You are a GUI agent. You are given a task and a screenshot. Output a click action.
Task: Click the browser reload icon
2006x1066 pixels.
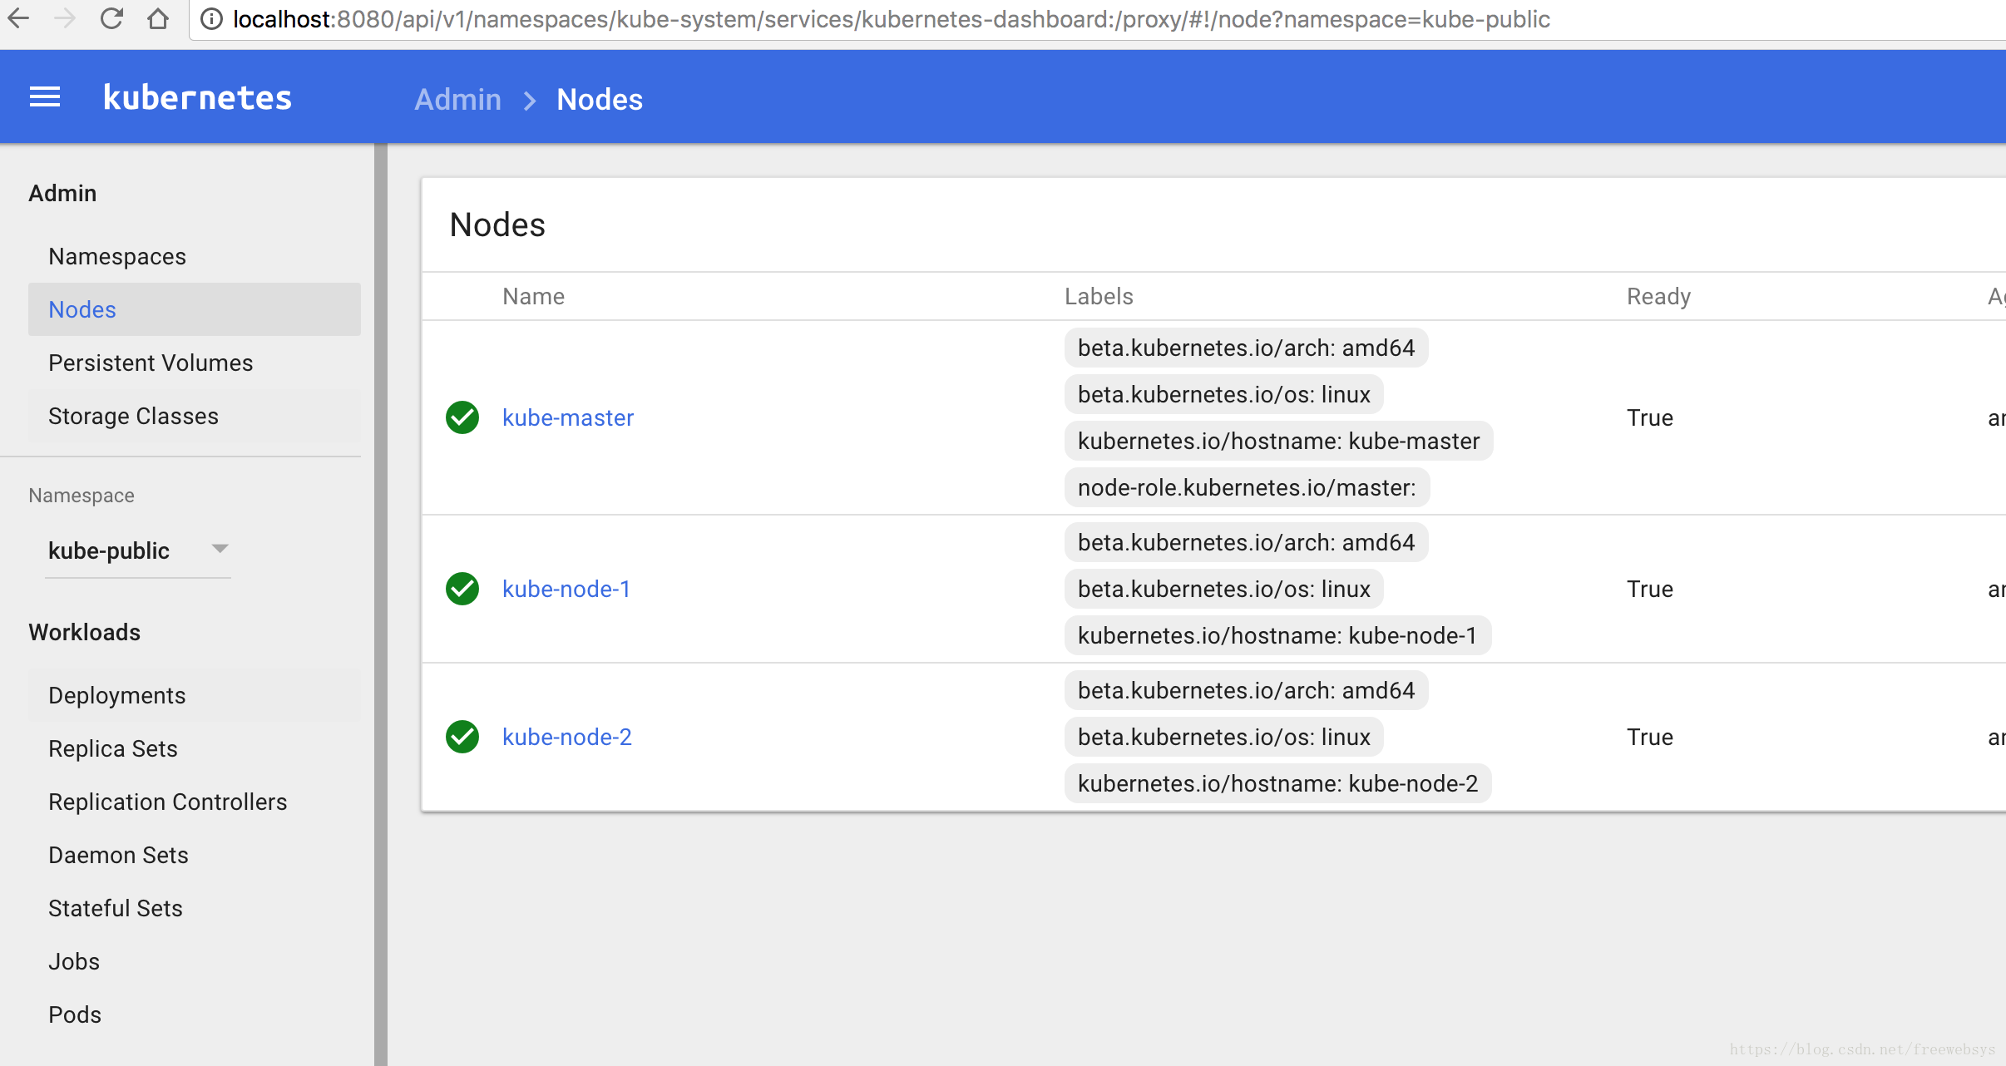point(111,18)
